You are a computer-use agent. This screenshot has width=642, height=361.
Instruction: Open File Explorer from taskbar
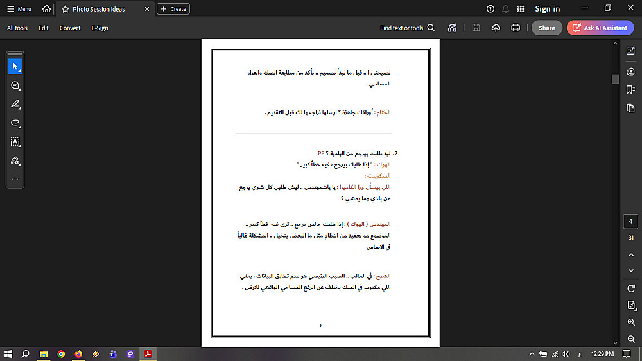[44, 354]
